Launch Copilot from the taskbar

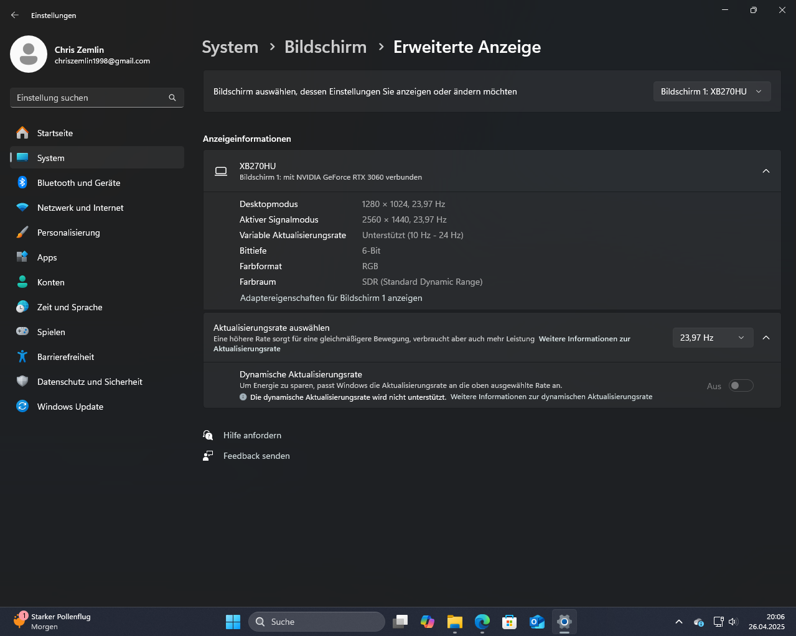point(428,622)
